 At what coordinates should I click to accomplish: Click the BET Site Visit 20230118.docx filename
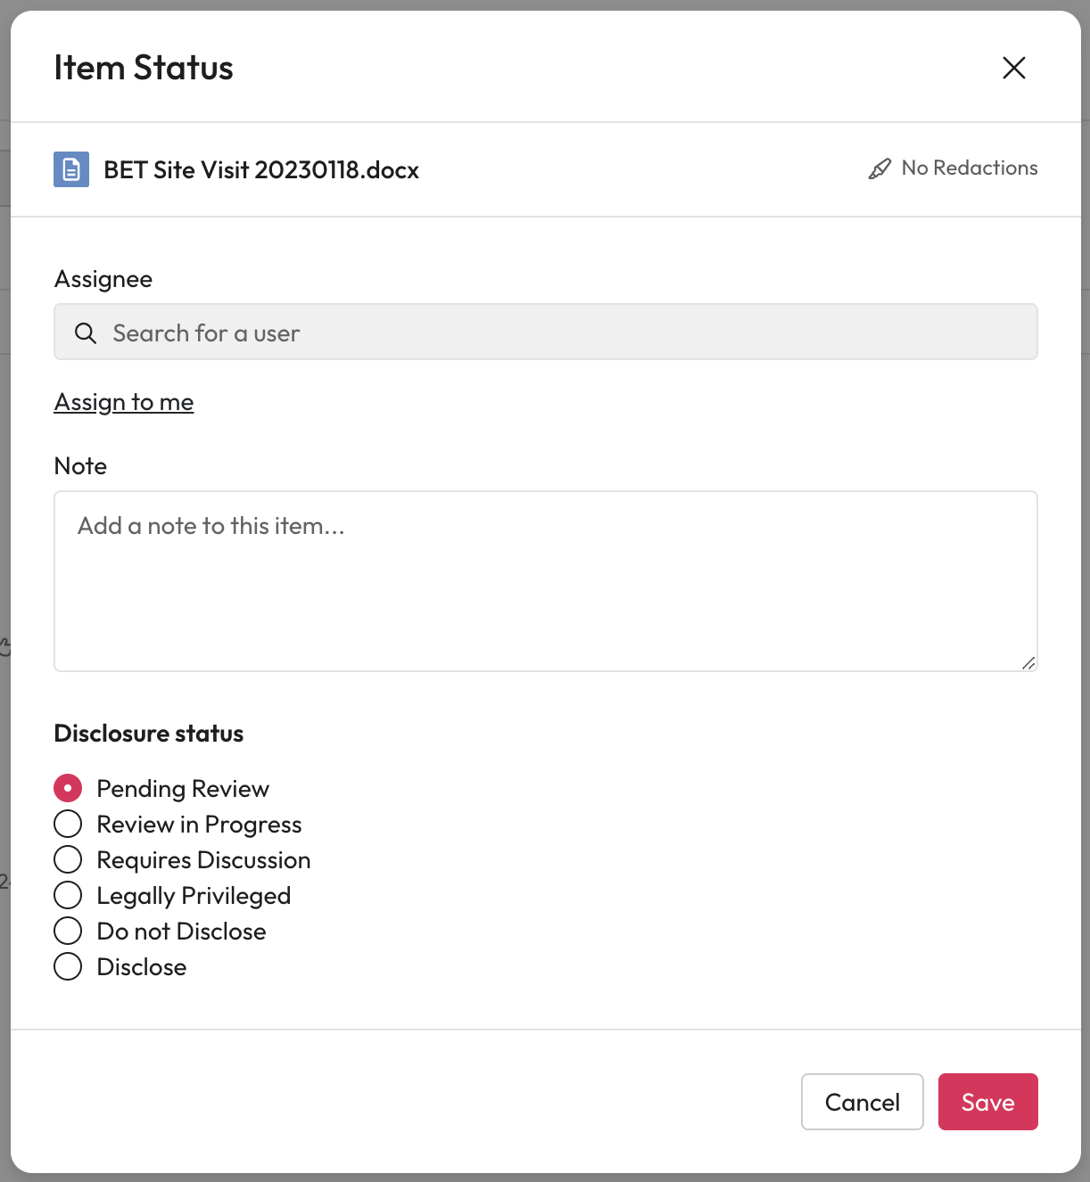[261, 170]
